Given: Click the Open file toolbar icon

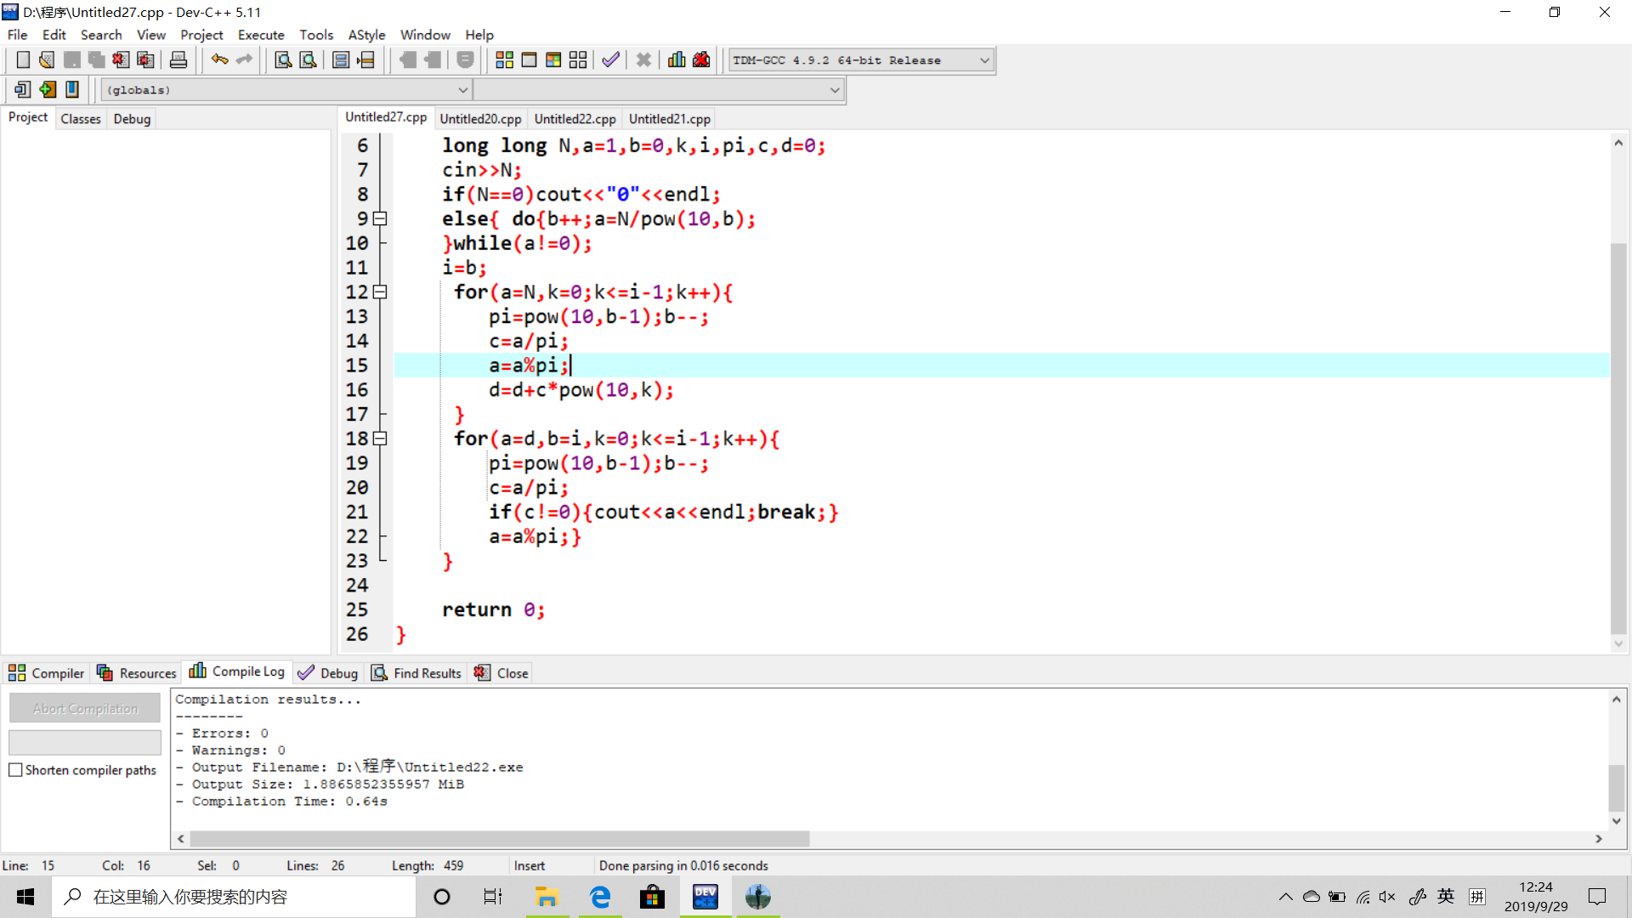Looking at the screenshot, I should 47,60.
